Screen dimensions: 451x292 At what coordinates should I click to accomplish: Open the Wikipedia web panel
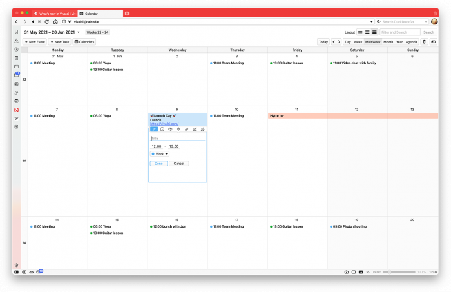coord(16,118)
